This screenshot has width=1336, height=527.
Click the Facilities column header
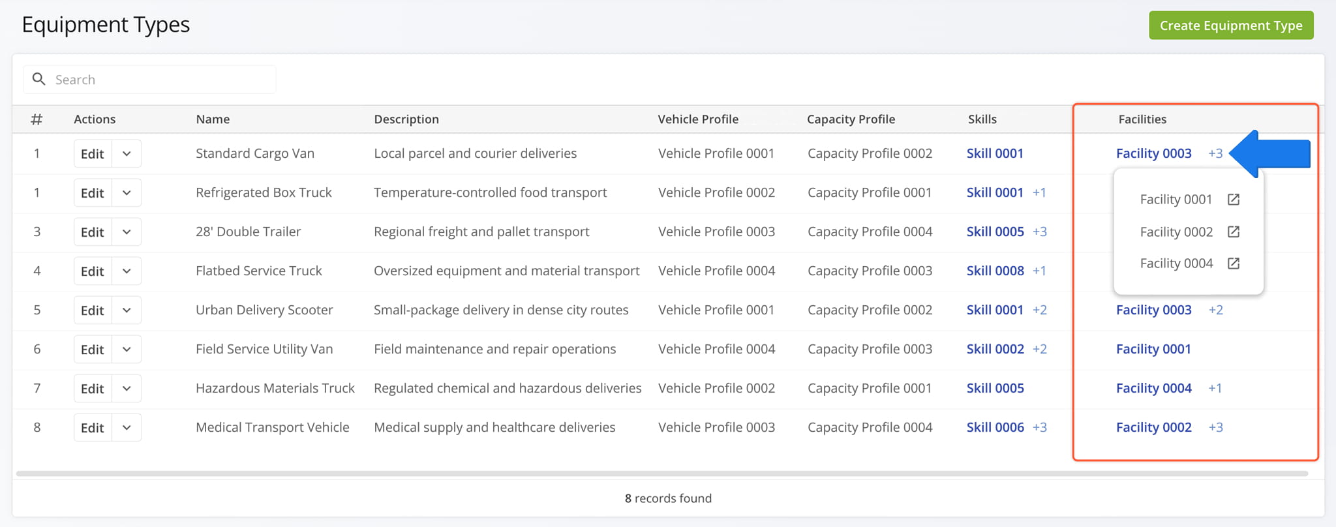point(1142,119)
